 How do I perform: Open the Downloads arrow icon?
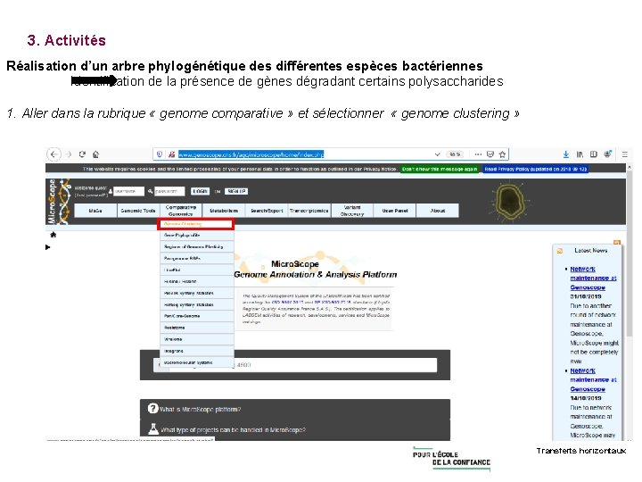(566, 154)
